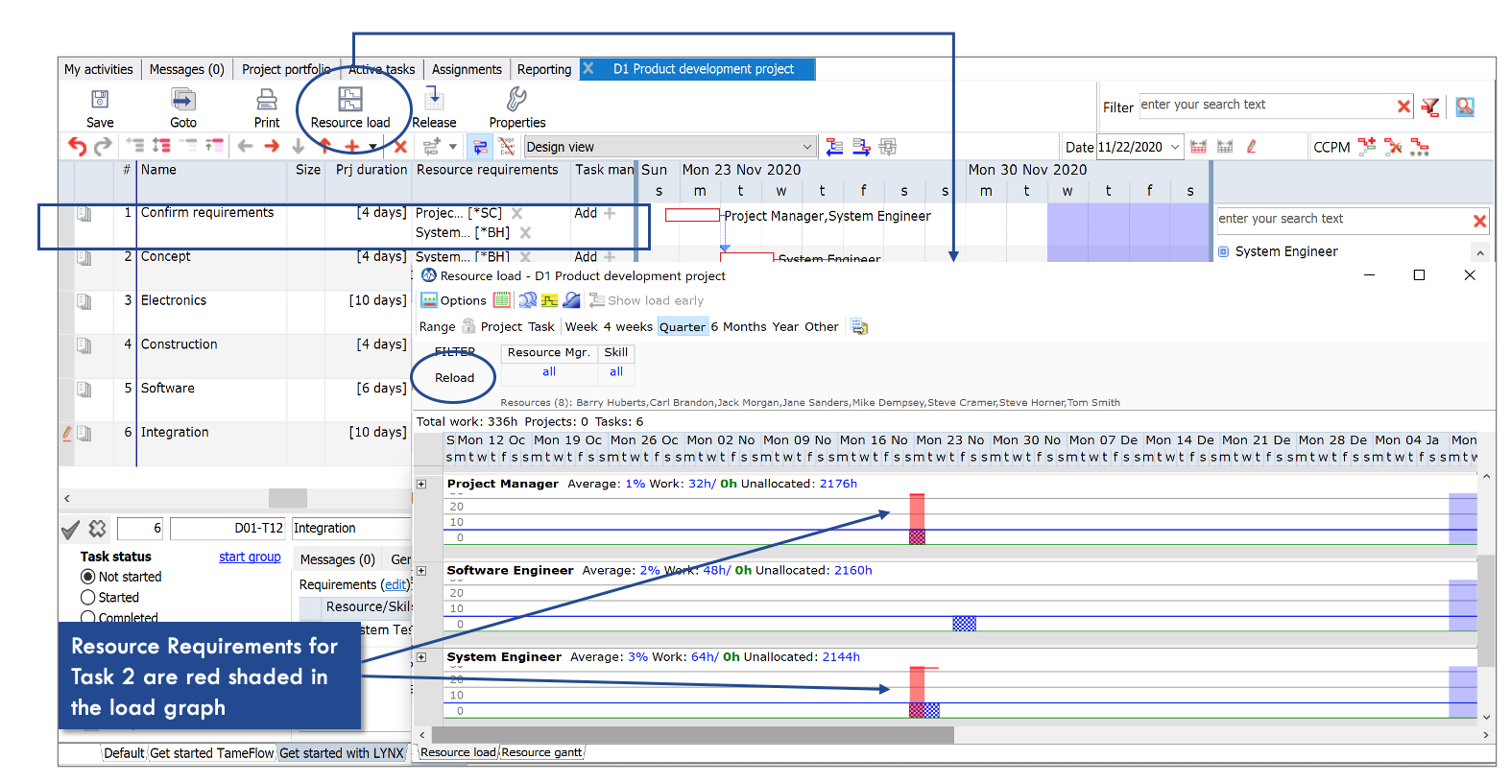Expand the System Engineer load row

click(x=421, y=657)
